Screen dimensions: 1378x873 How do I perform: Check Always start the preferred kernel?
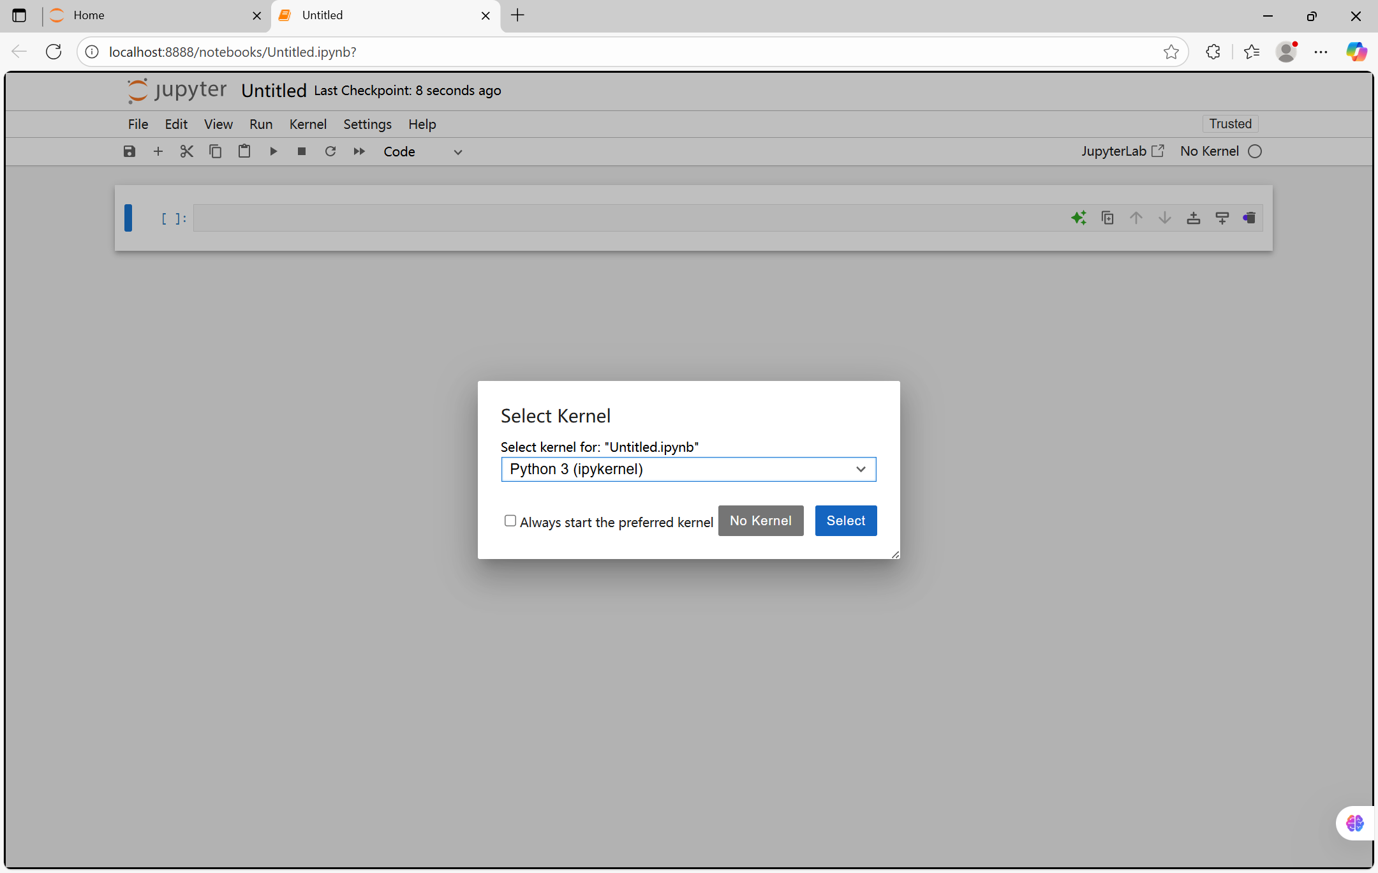coord(510,521)
